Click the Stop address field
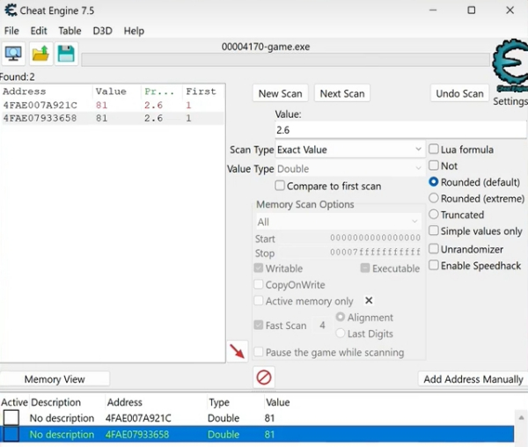 click(350, 253)
